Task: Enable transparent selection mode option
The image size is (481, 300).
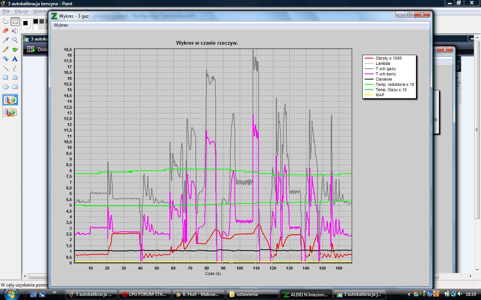Action: pos(10,112)
